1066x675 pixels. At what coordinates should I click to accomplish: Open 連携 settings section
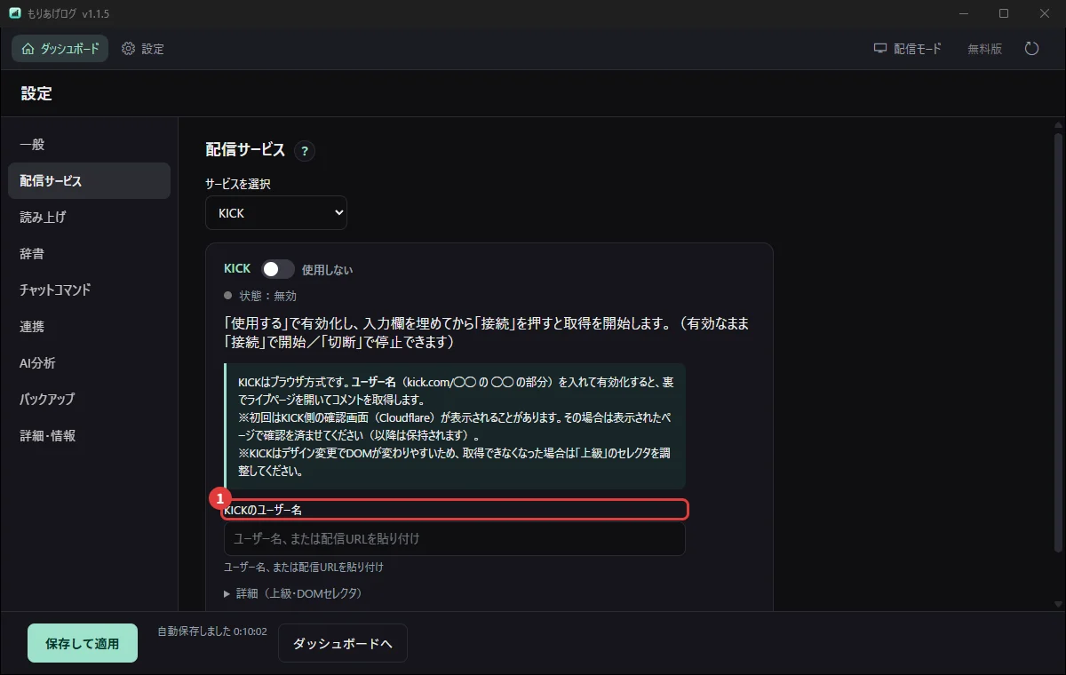click(89, 326)
